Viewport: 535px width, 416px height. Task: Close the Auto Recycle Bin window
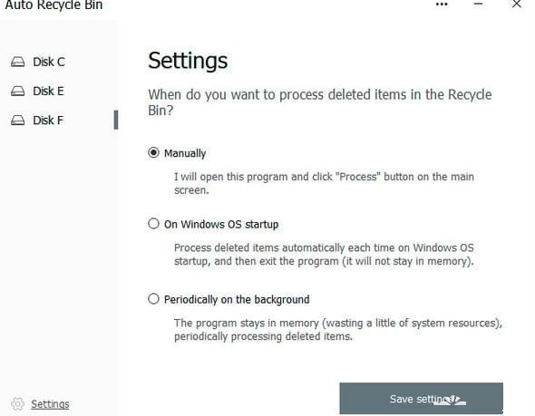point(517,5)
